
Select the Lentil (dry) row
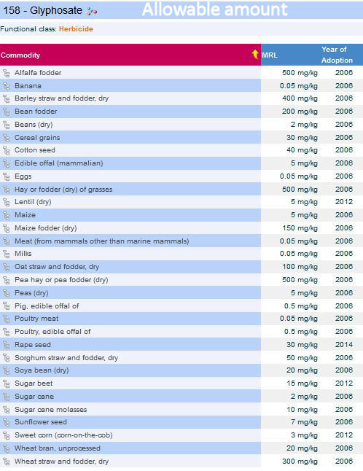181,202
